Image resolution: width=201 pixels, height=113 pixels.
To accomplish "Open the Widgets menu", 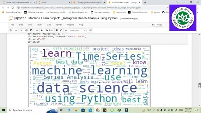I will [x=70, y=25].
